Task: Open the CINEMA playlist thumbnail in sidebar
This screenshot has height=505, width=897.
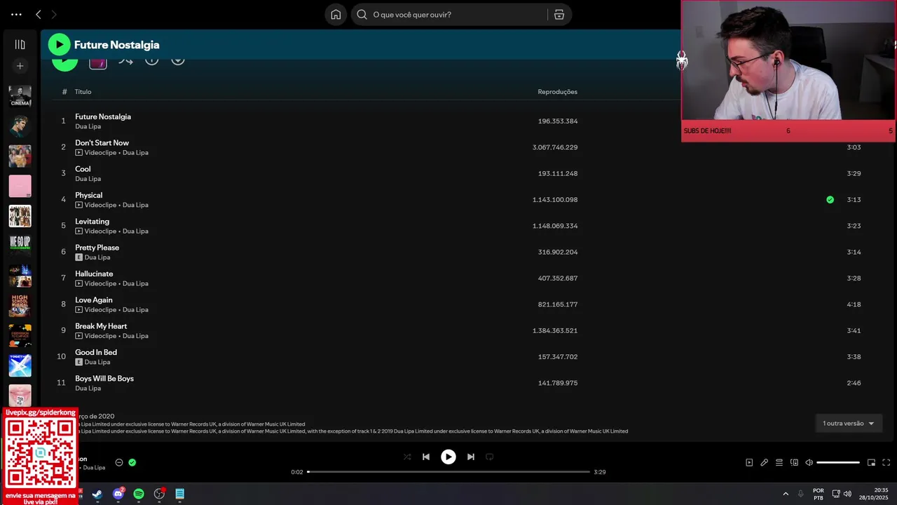Action: [x=20, y=96]
